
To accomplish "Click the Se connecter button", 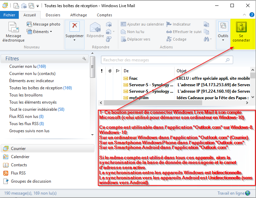I will tap(241, 32).
